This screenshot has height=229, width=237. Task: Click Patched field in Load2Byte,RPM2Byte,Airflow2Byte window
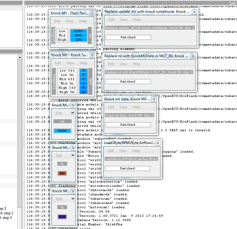pyautogui.click(x=127, y=168)
